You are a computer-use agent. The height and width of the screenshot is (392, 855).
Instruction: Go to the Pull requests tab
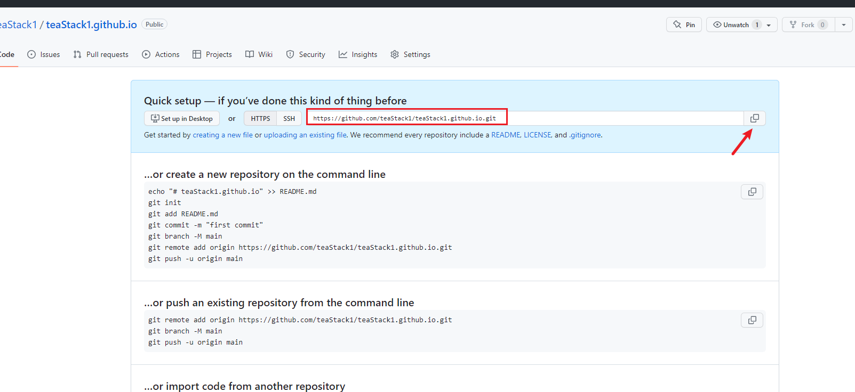coord(101,54)
